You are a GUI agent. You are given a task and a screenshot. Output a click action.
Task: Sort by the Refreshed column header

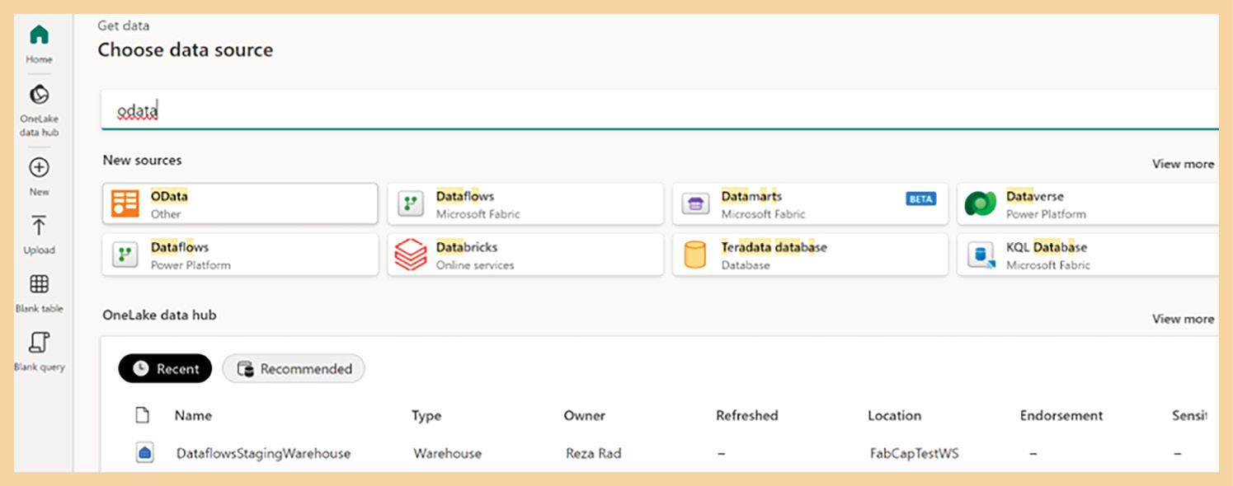click(x=747, y=415)
